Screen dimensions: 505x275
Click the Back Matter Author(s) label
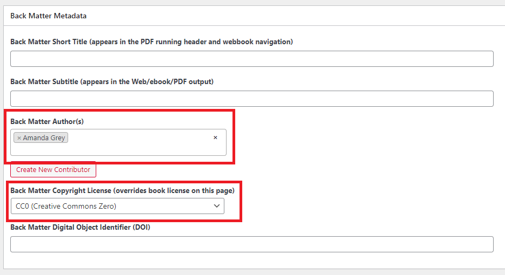[47, 121]
